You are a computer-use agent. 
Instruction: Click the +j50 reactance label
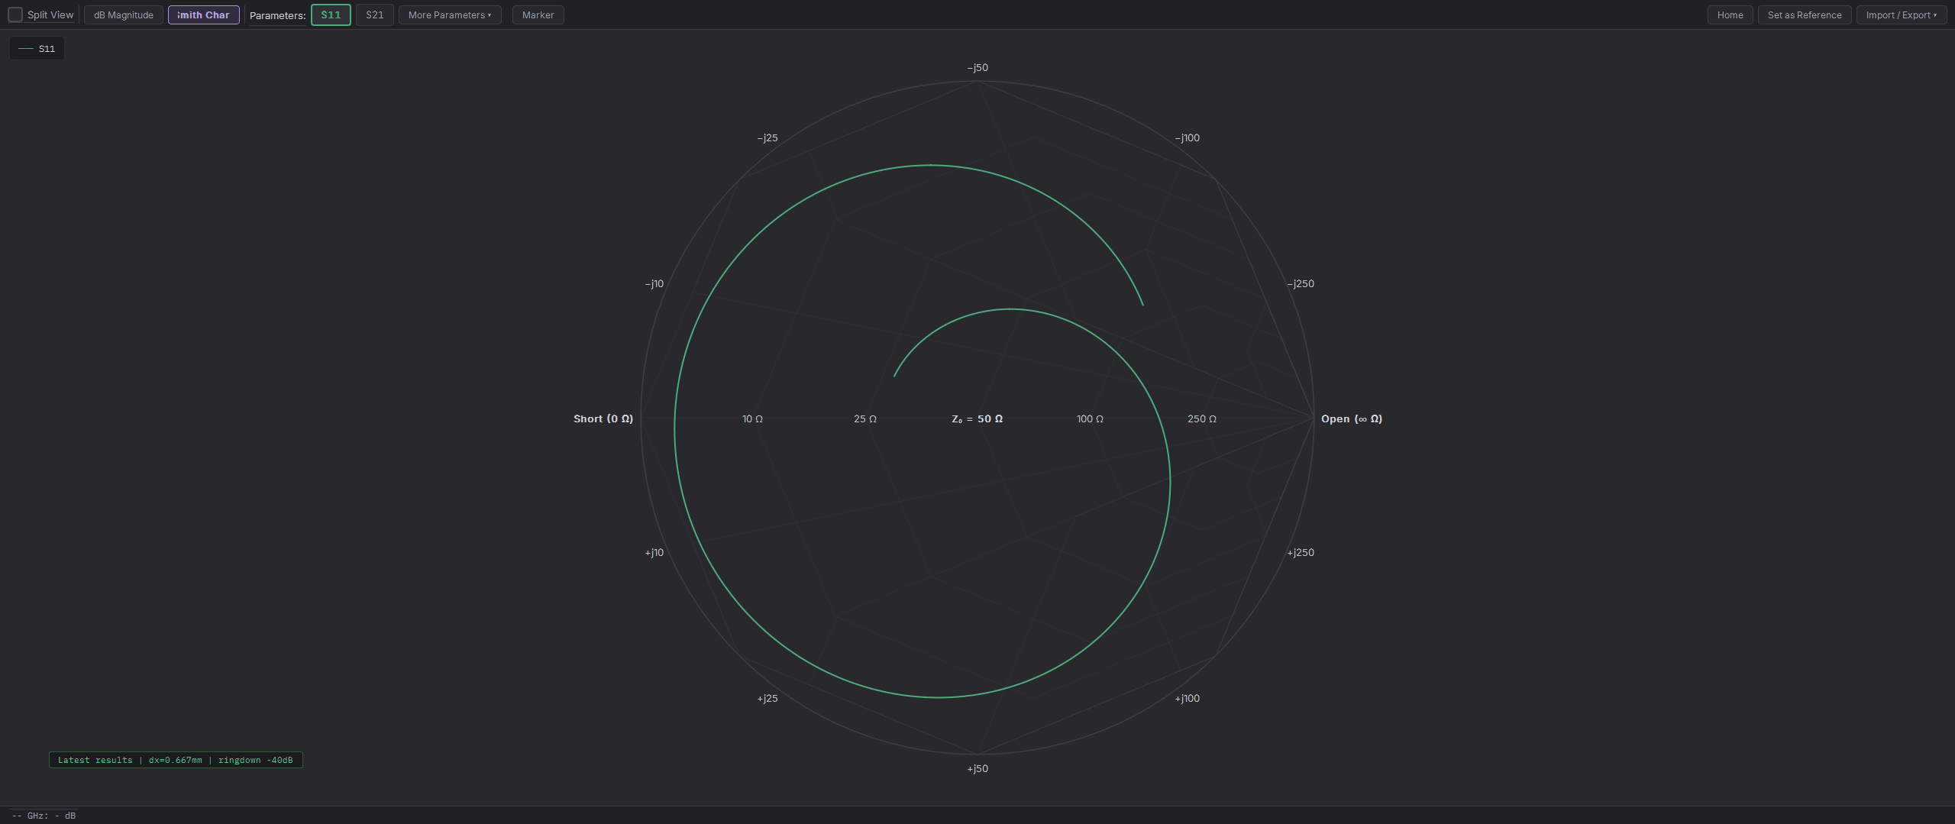(977, 768)
